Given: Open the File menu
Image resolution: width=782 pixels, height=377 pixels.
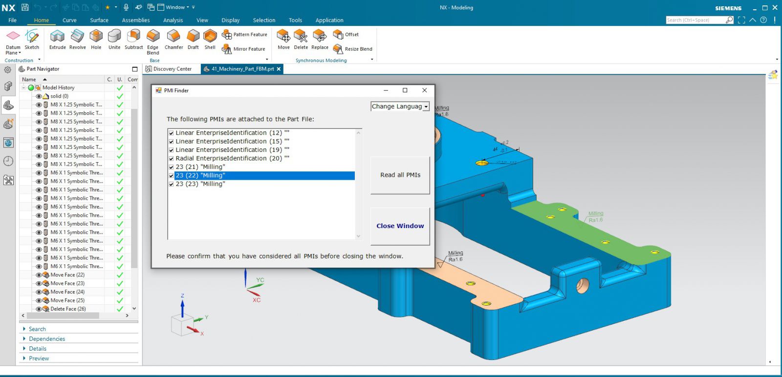Looking at the screenshot, I should 12,20.
